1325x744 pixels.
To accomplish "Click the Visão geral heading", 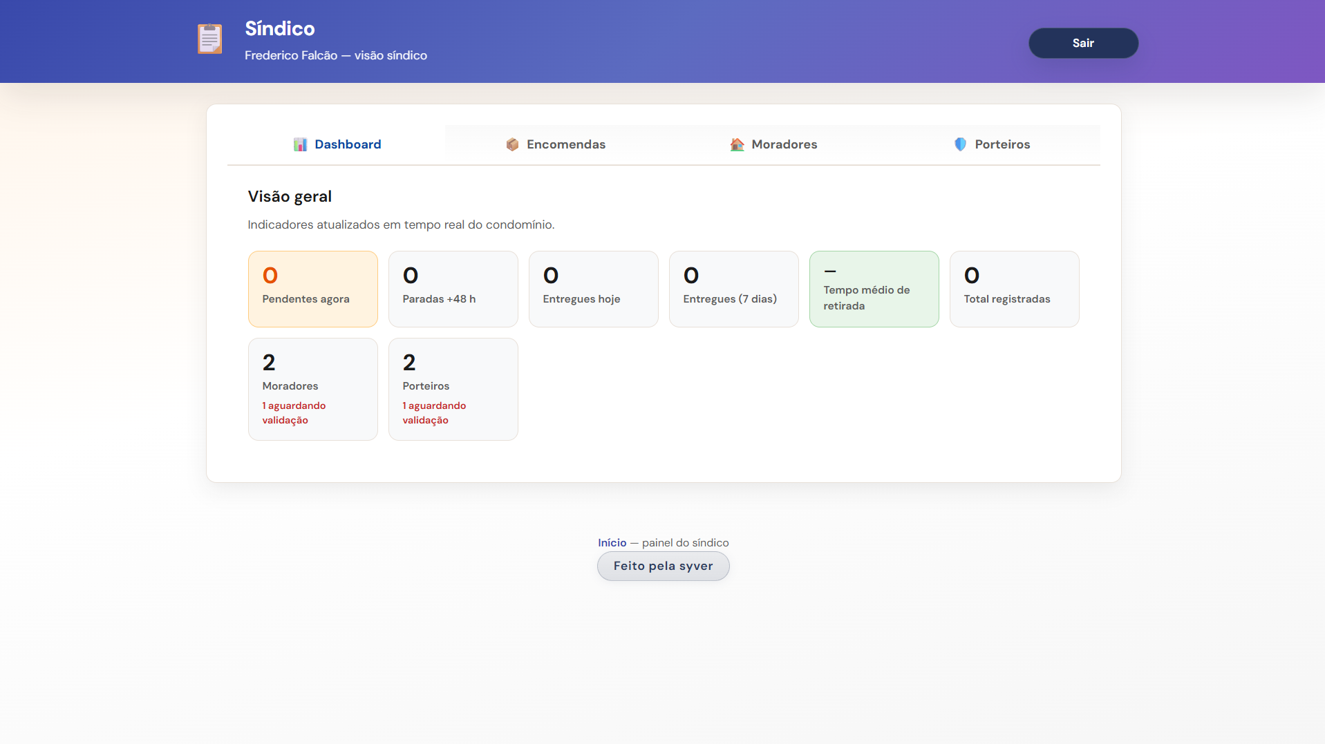I will [x=290, y=196].
